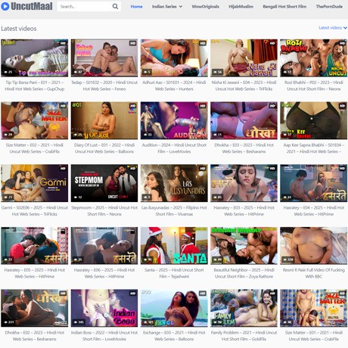Viewport: 348px width, 348px height.
Task: Expand the Indian Series dropdown menu
Action: [167, 7]
